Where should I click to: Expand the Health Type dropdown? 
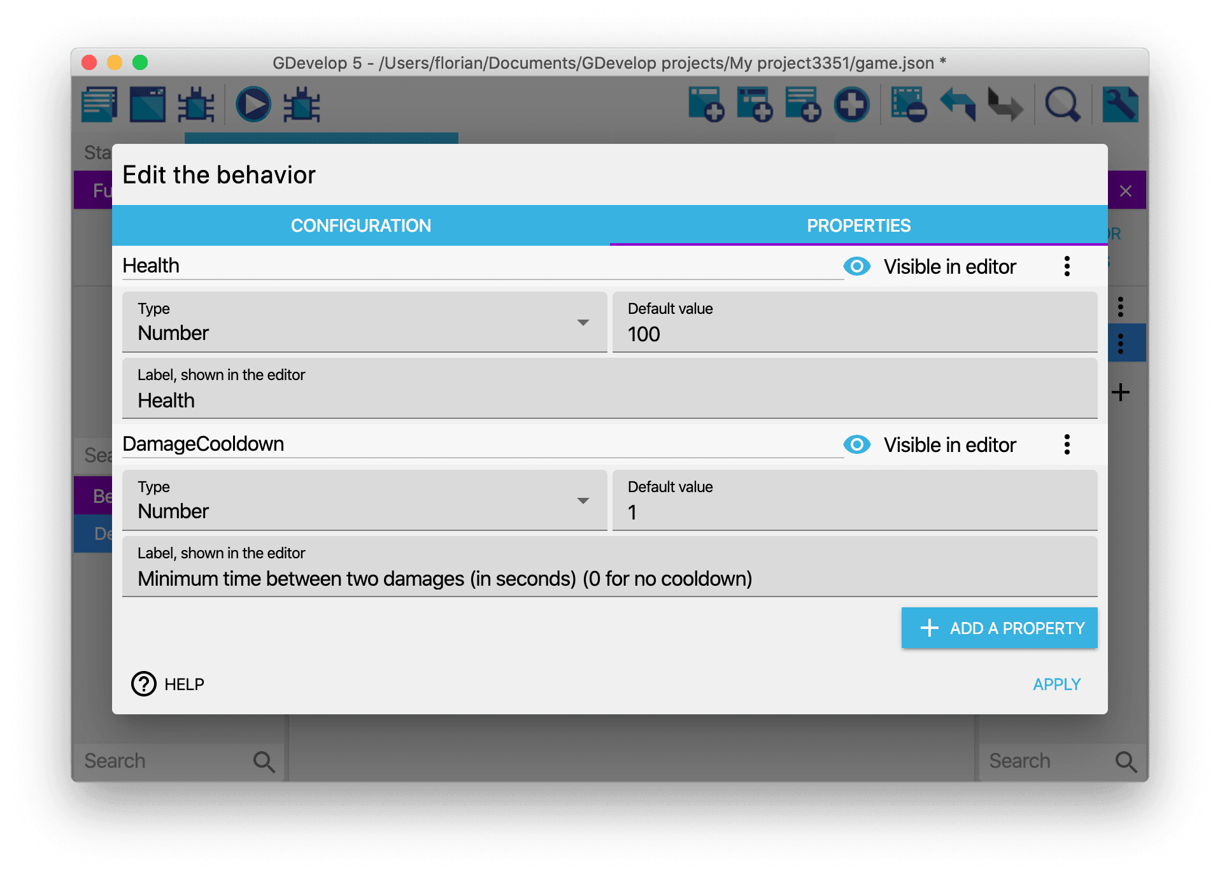(x=364, y=323)
